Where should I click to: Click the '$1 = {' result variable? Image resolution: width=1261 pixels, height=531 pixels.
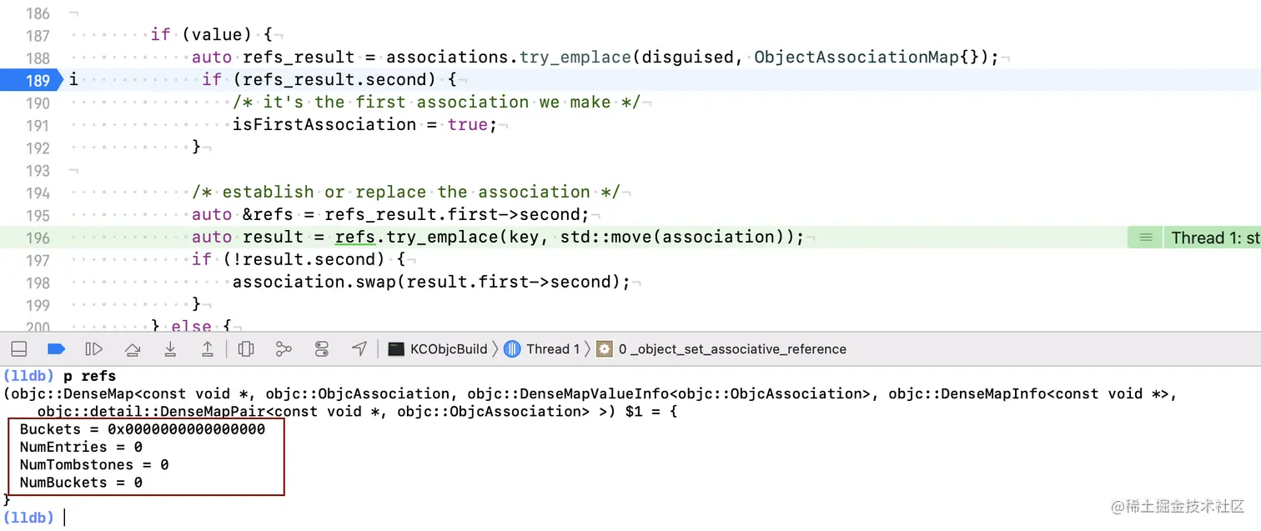coord(651,411)
